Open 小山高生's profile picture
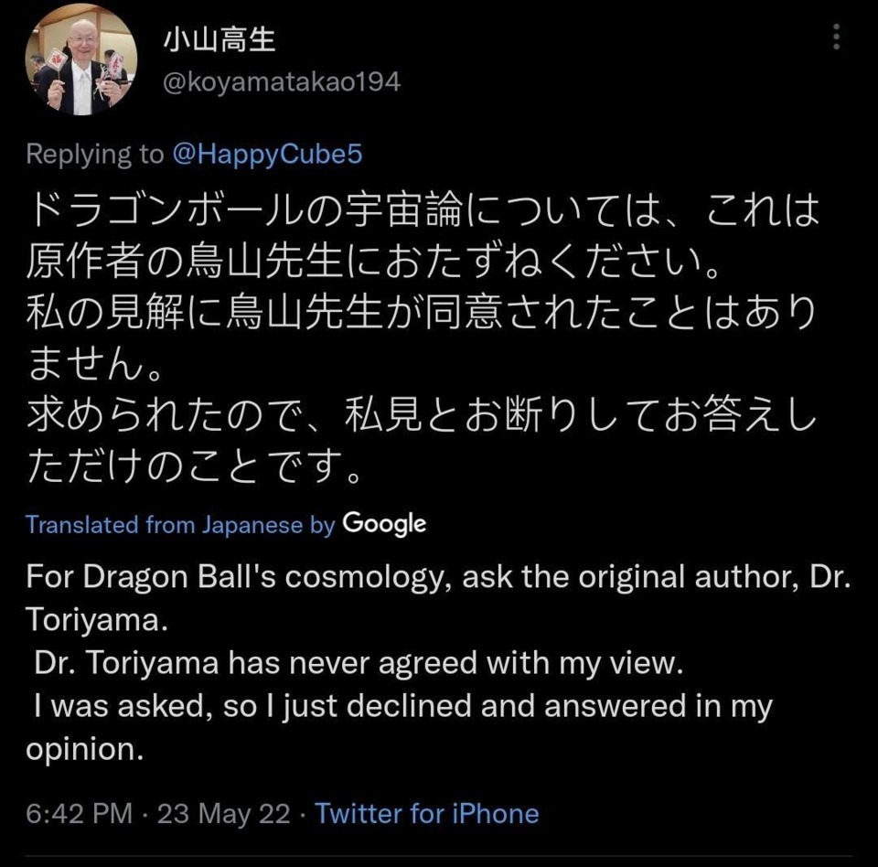This screenshot has width=878, height=867. pyautogui.click(x=81, y=59)
